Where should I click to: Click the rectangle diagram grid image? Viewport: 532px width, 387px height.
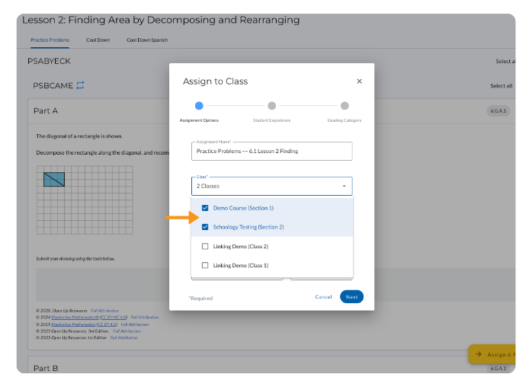tap(85, 200)
